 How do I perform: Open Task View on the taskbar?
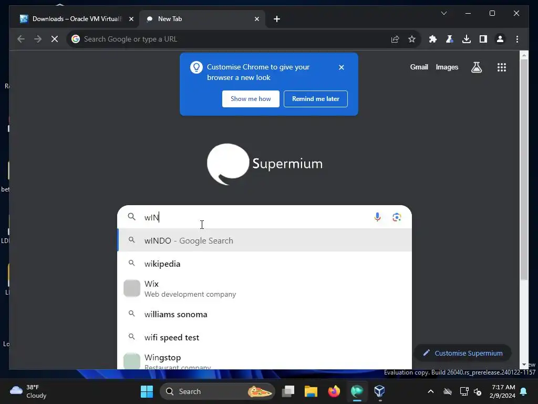pos(288,391)
